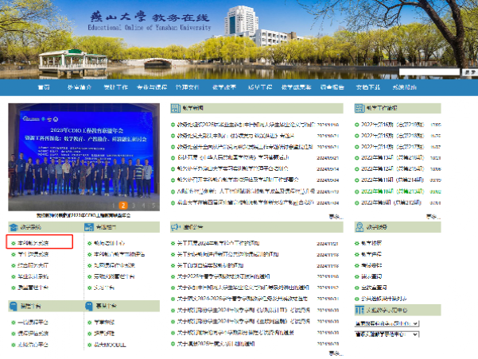Open the 首页 home item in the blue navigation bar
This screenshot has height=359, width=478.
[x=45, y=87]
